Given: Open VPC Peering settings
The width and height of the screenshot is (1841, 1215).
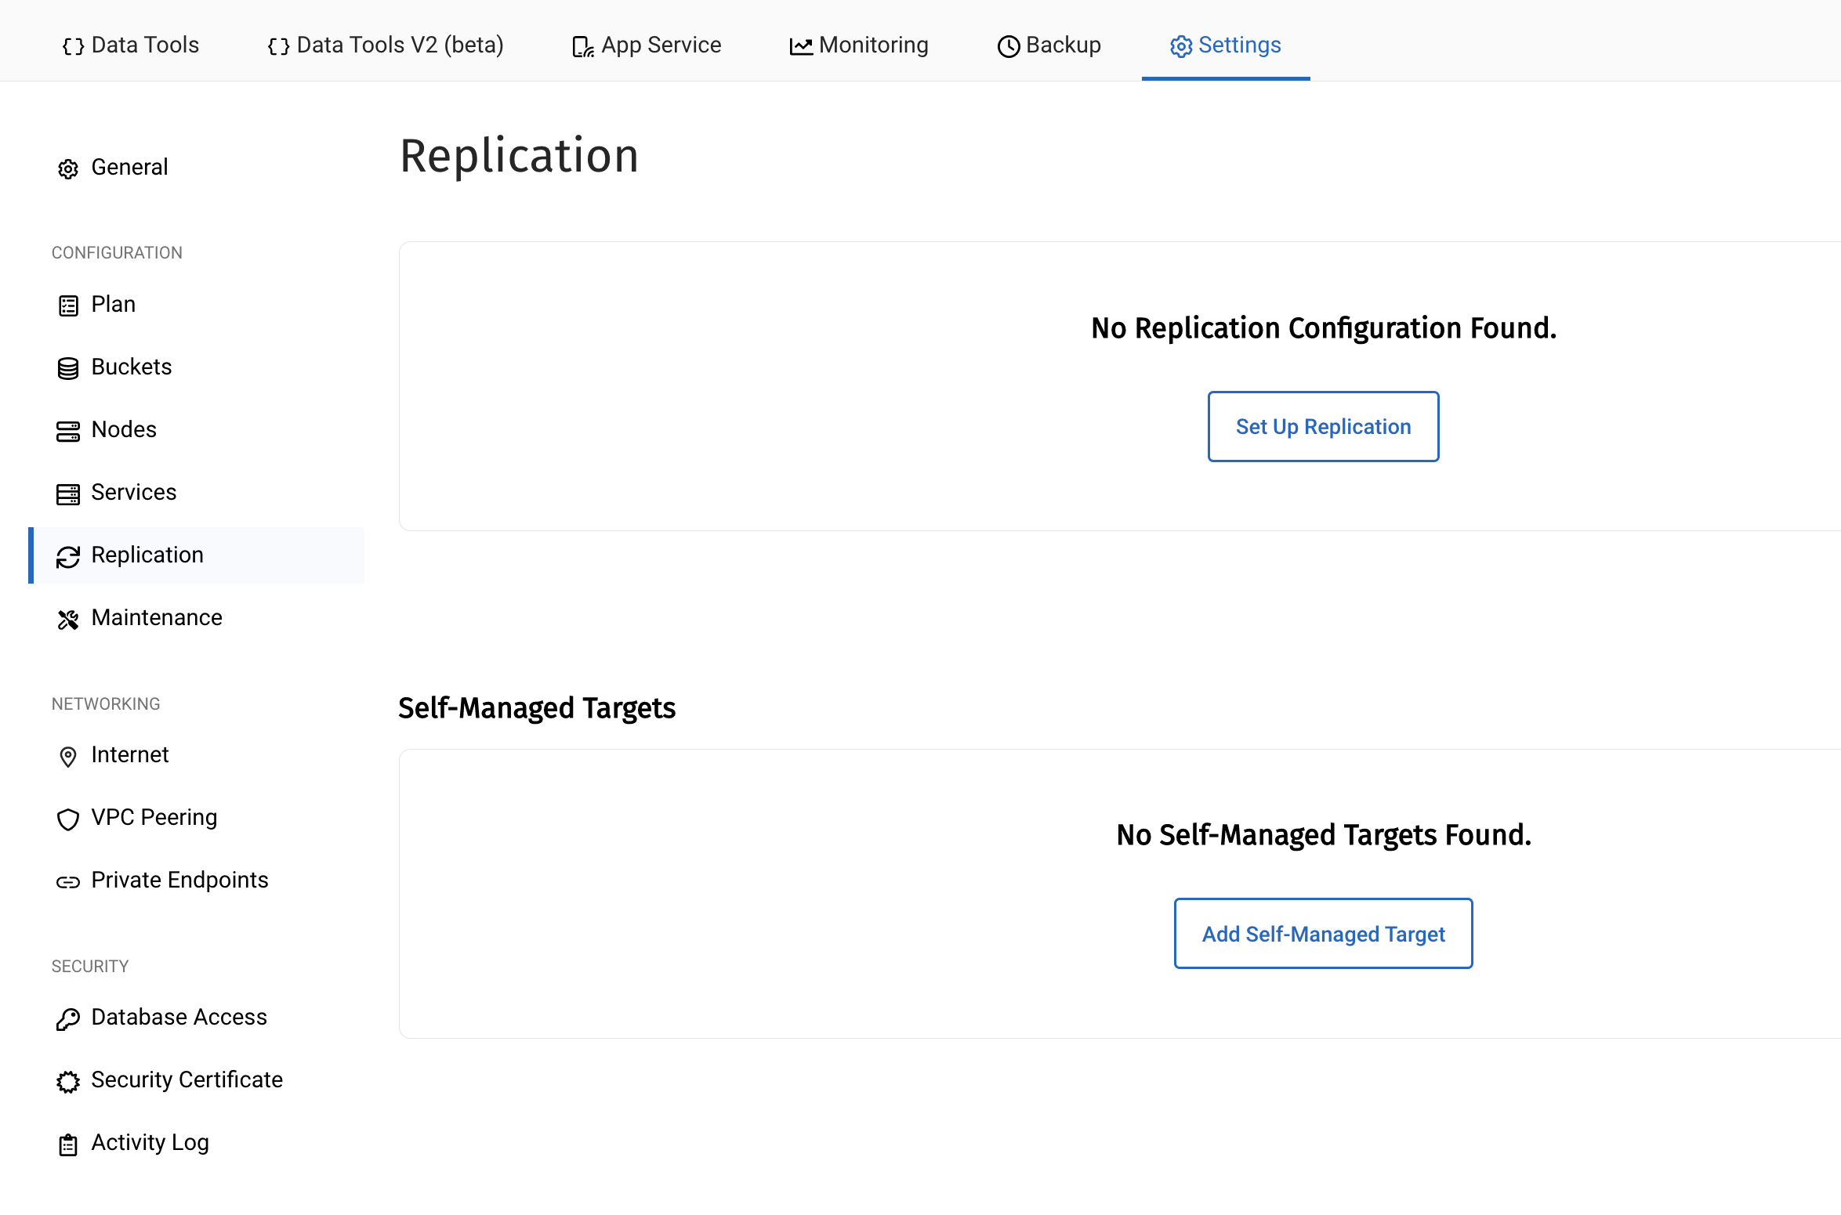Looking at the screenshot, I should point(196,817).
